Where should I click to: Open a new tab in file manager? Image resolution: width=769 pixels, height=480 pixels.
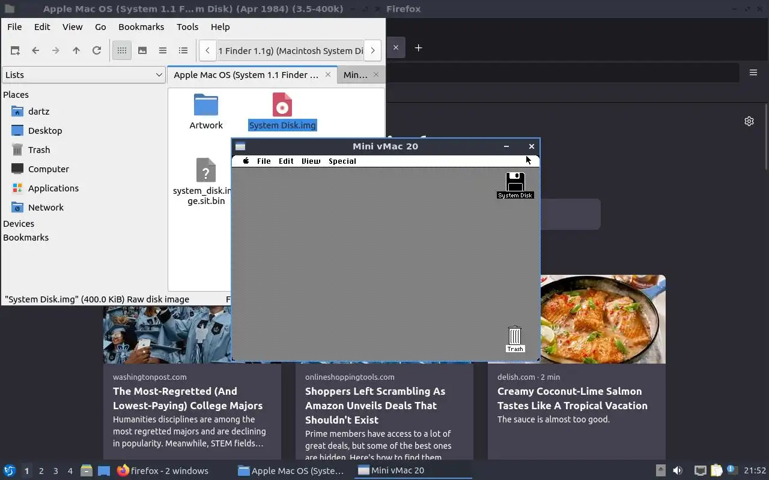15,50
